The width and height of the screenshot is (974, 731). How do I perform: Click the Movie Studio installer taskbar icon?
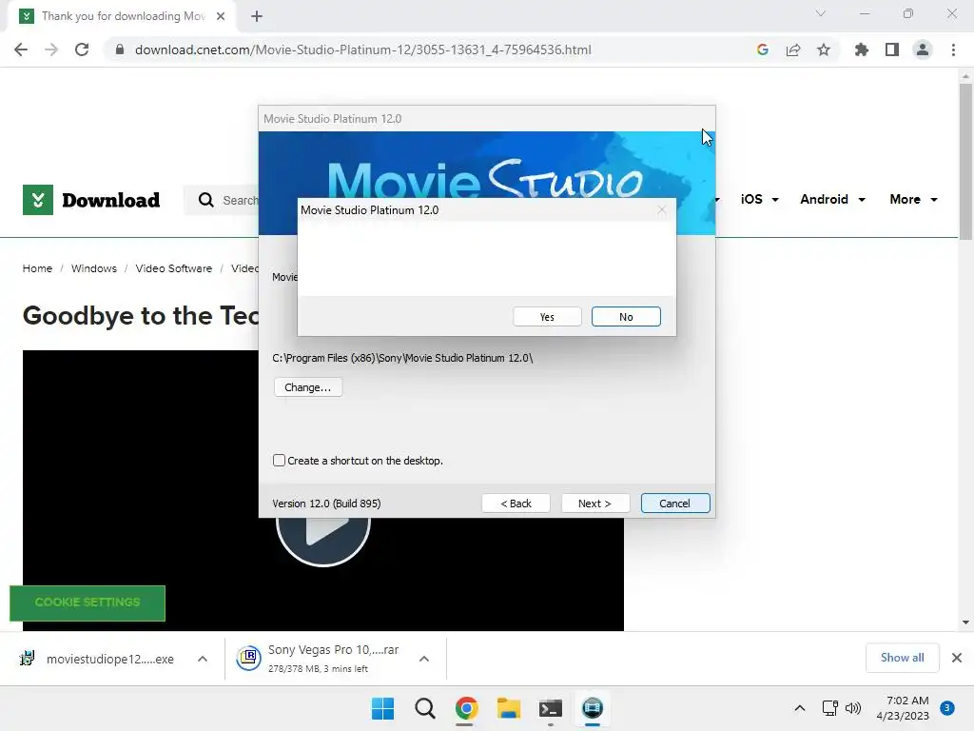point(593,708)
